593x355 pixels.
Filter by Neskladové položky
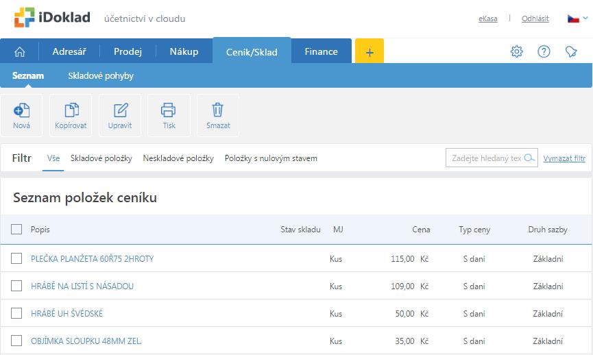coord(178,158)
